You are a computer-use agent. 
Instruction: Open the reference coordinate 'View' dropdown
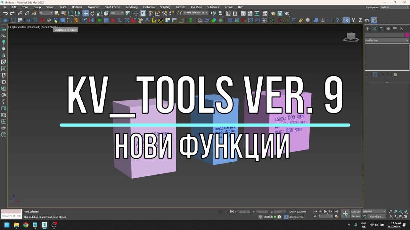pyautogui.click(x=117, y=13)
